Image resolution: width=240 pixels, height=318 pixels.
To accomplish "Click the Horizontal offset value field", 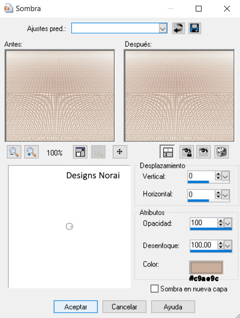I will (x=201, y=194).
